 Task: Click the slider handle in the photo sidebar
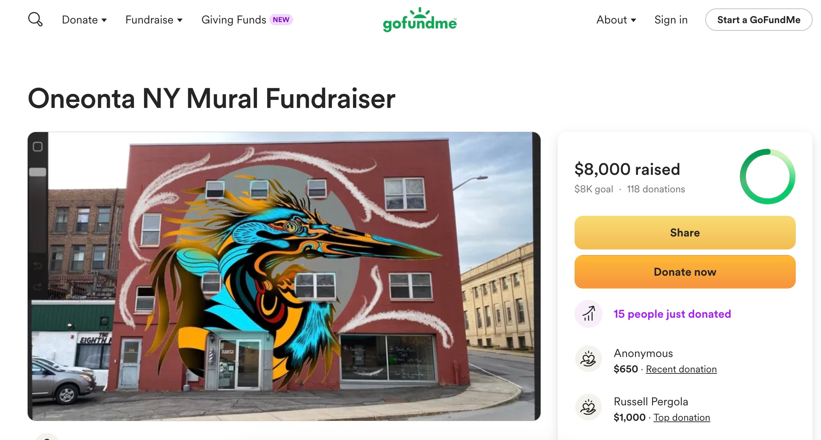(x=38, y=172)
